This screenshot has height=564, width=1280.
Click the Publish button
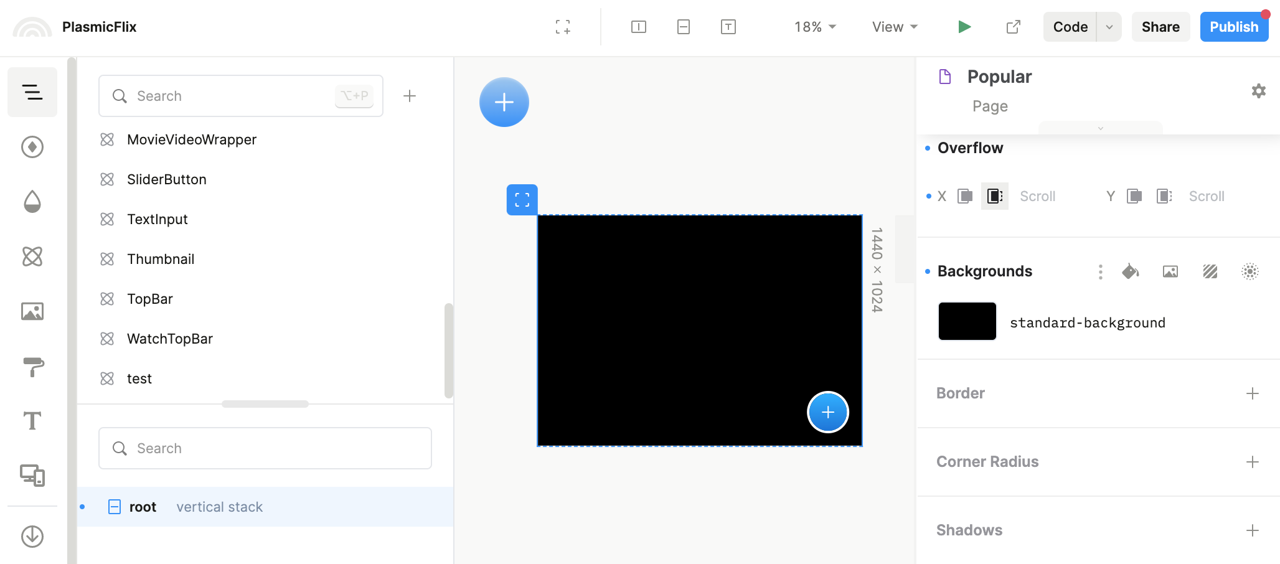point(1234,27)
